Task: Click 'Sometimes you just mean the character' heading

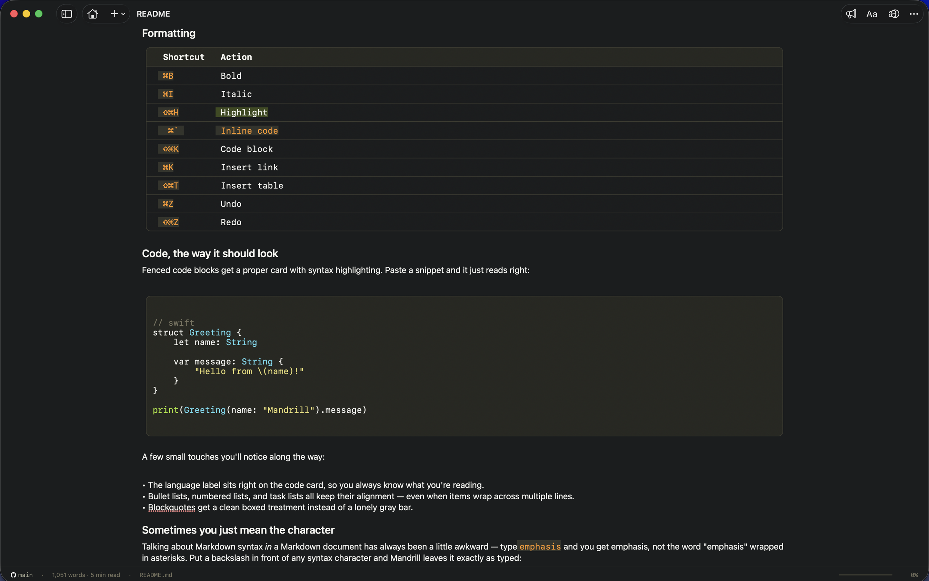Action: click(238, 530)
